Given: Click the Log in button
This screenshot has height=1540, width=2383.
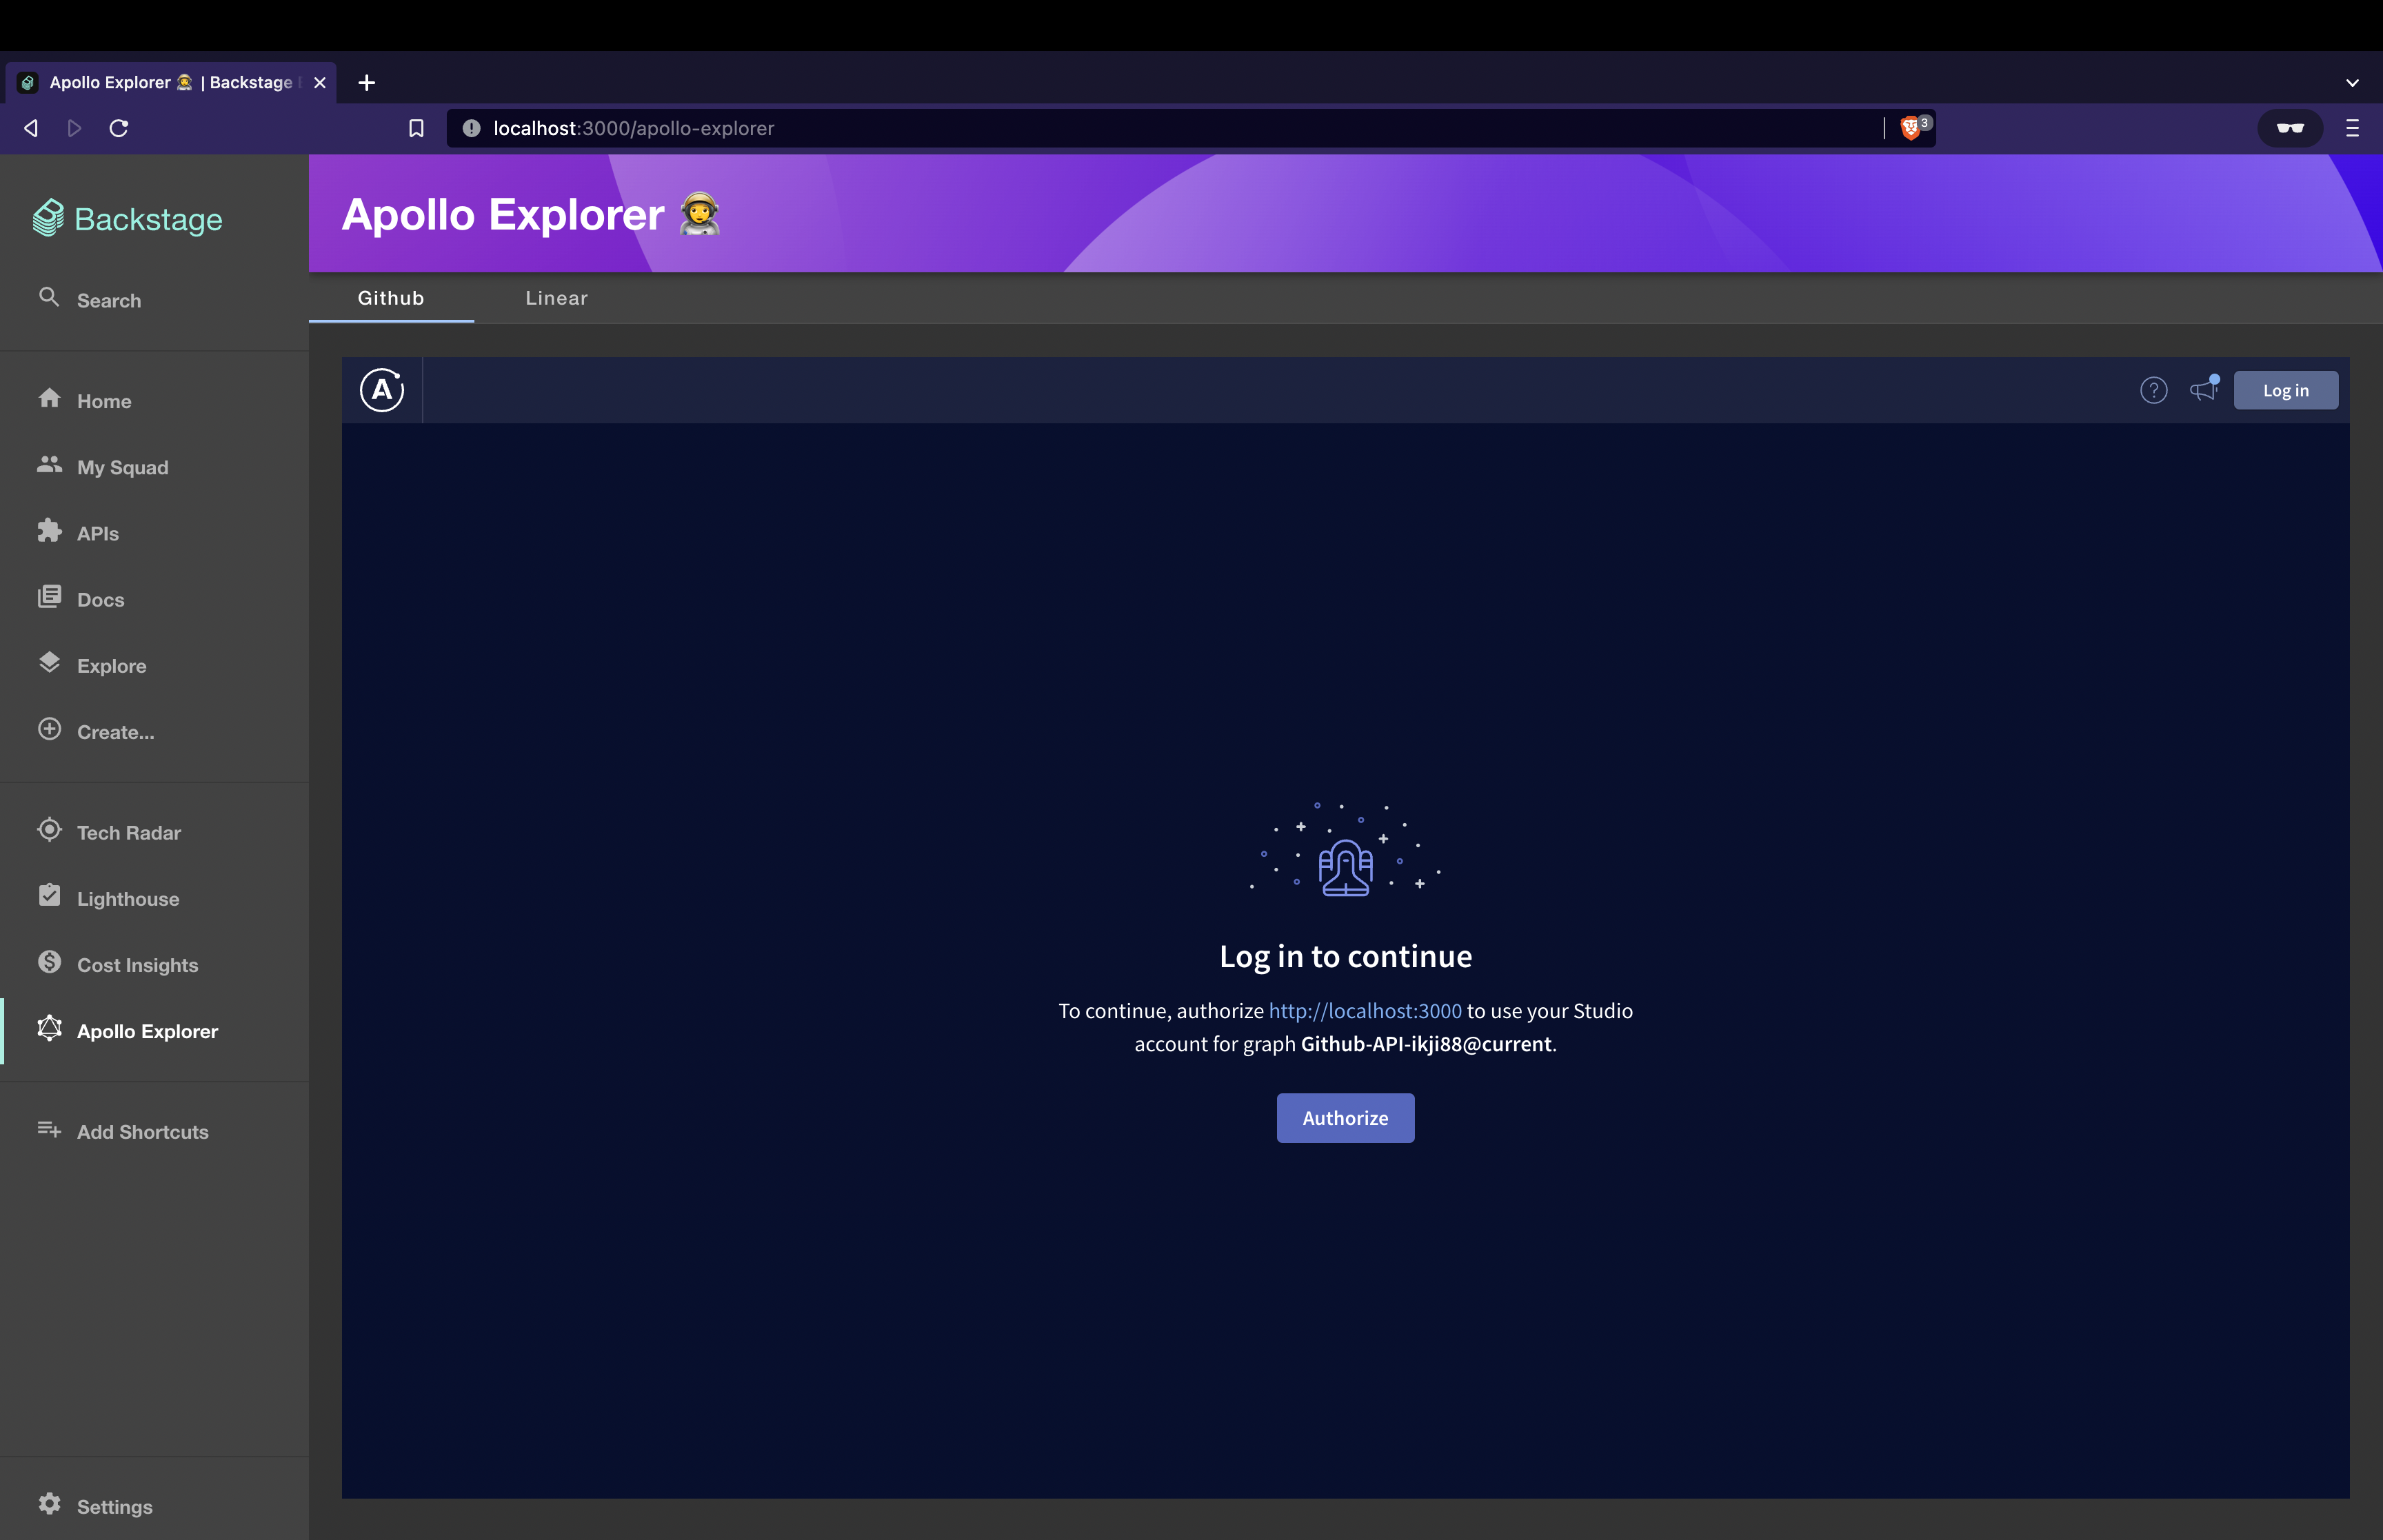Looking at the screenshot, I should (x=2286, y=390).
